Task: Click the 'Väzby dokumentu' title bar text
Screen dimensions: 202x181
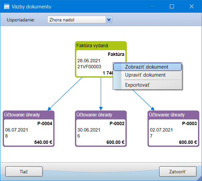Action: pyautogui.click(x=32, y=6)
